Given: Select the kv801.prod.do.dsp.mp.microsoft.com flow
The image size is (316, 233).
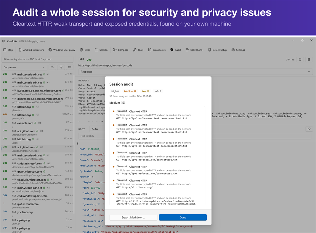Looking at the screenshot, I should coord(38,92).
